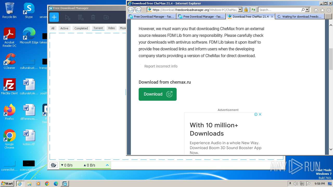Click the Edge taskbar icon
This screenshot has width=333, height=187.
pos(56,184)
